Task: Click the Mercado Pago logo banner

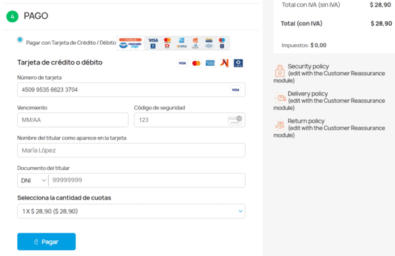Action: tap(130, 43)
